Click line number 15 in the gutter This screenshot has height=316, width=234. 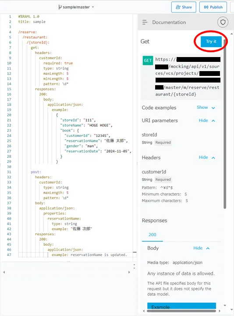[x=9, y=89]
